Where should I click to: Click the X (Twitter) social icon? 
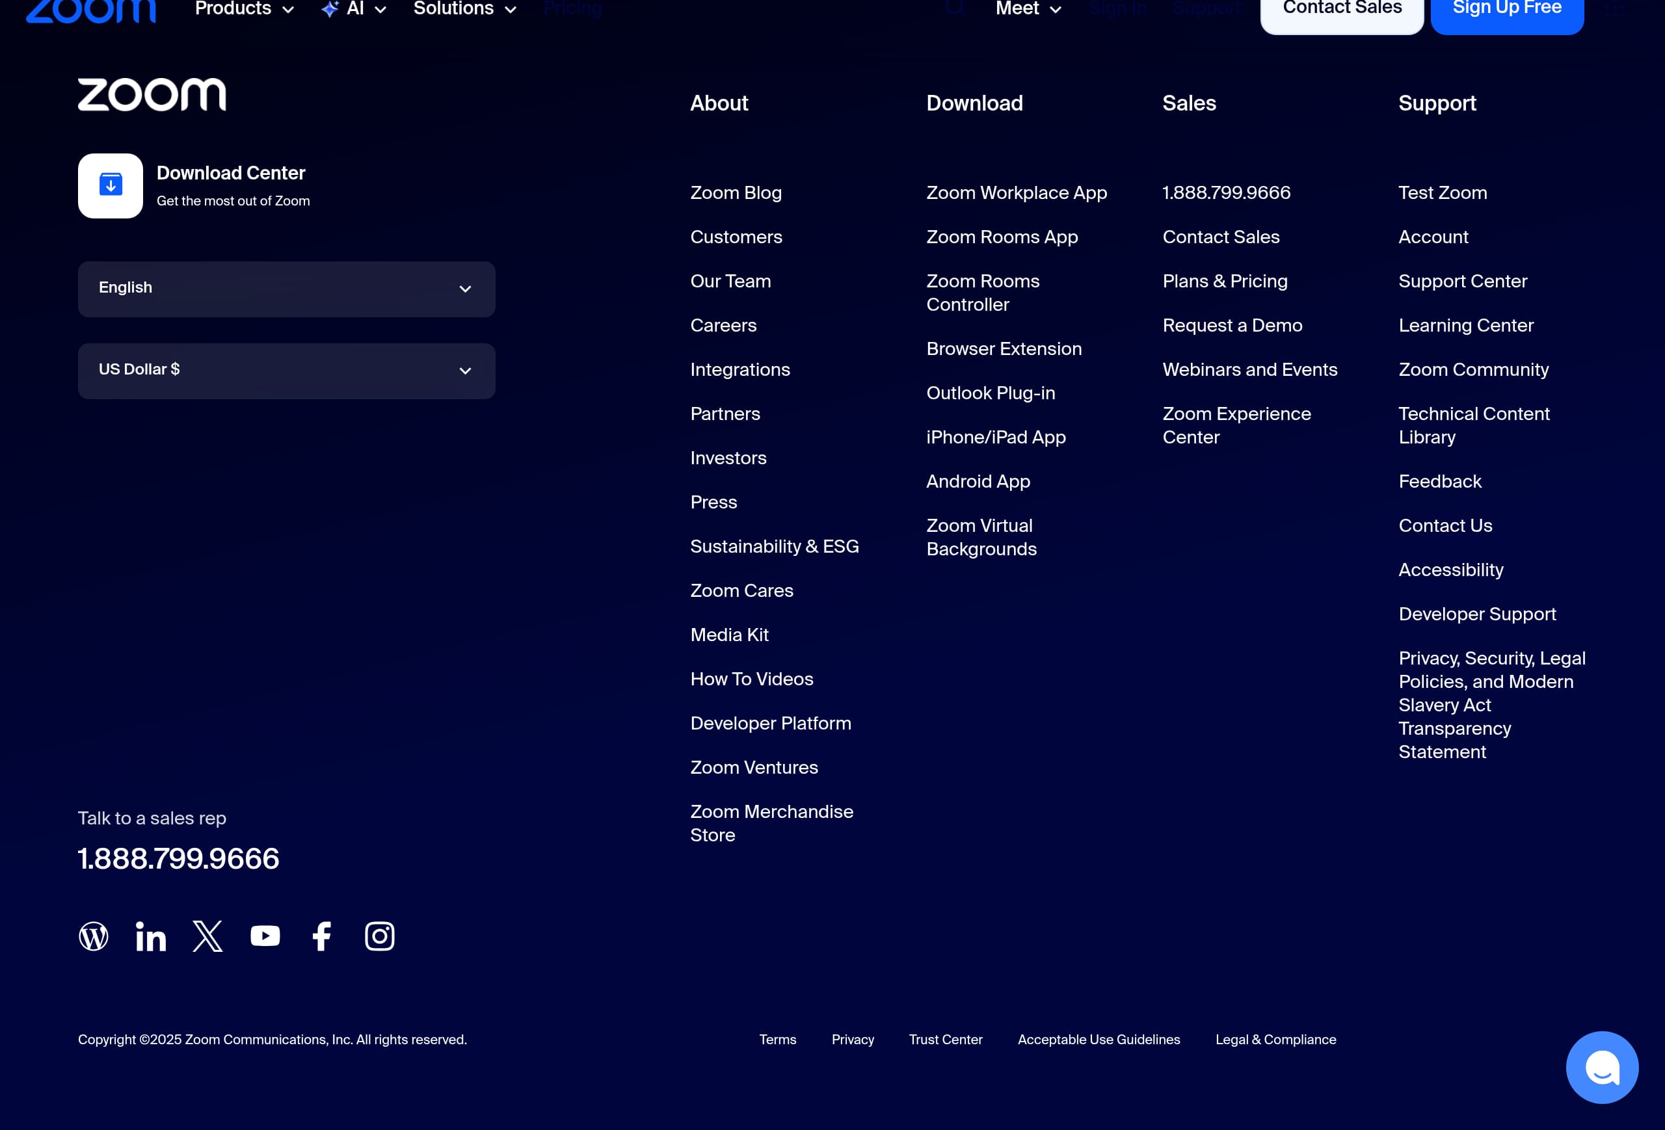coord(207,936)
